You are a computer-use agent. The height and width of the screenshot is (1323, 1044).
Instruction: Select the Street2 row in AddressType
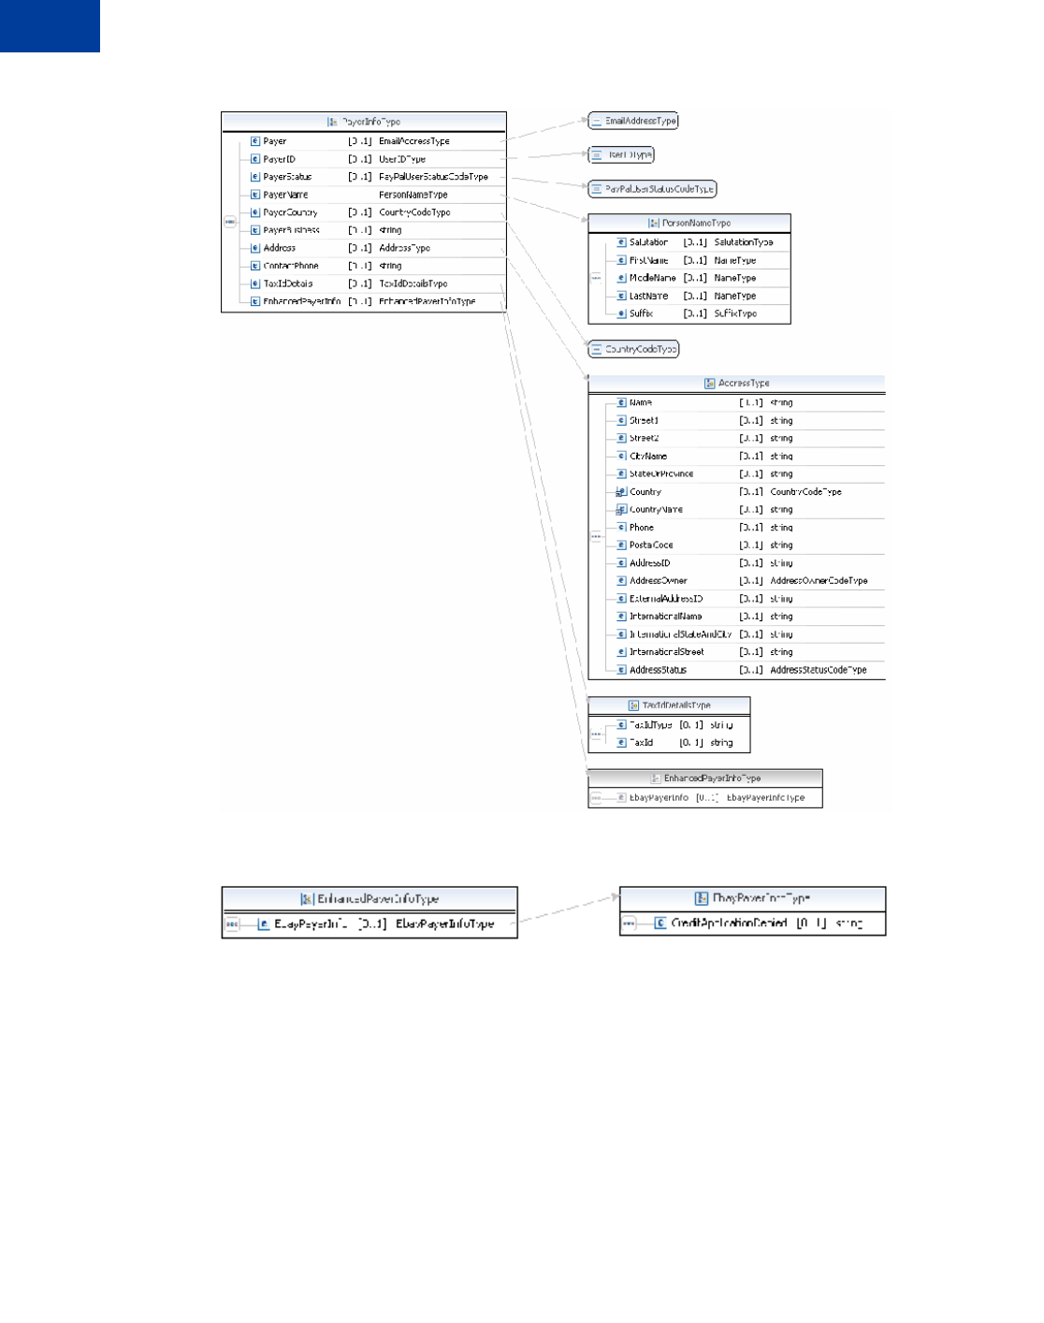click(x=745, y=438)
